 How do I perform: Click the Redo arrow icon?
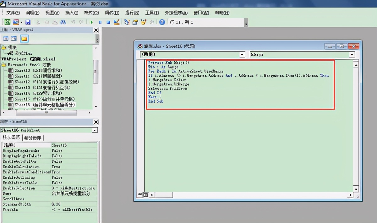82,22
